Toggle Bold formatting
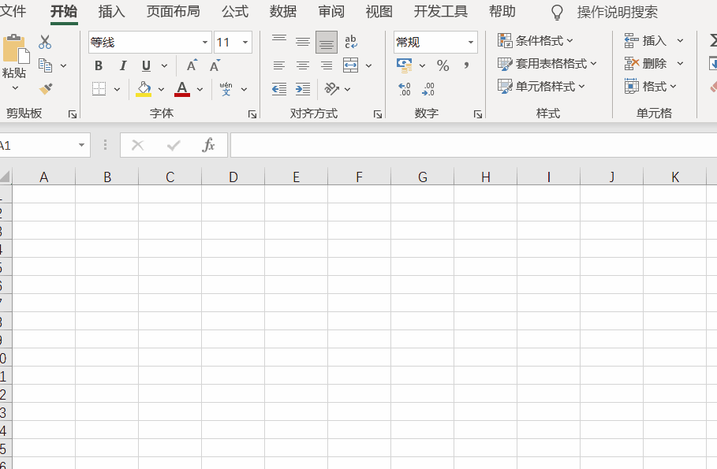 point(99,66)
